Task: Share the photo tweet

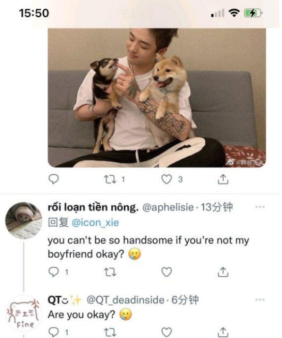Action: tap(223, 179)
